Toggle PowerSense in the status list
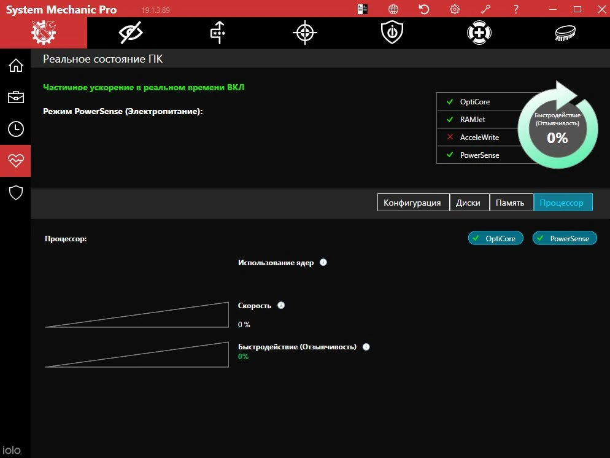Screen dimensions: 610x458 click(478, 155)
